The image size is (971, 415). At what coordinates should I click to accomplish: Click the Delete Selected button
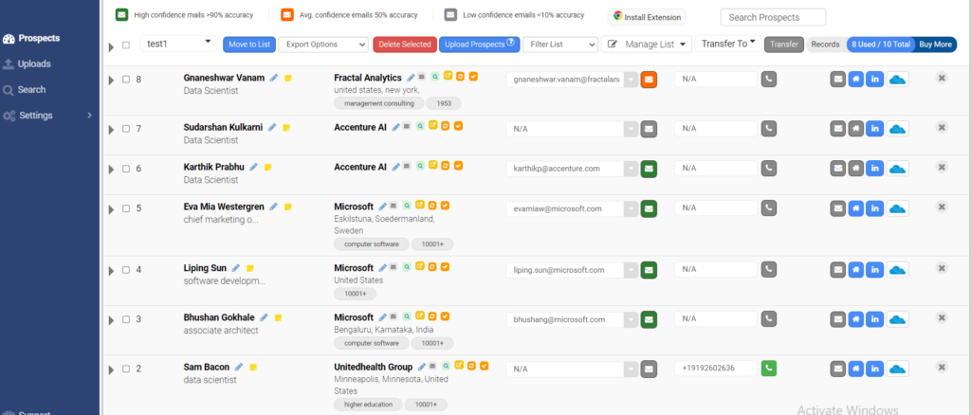(404, 44)
